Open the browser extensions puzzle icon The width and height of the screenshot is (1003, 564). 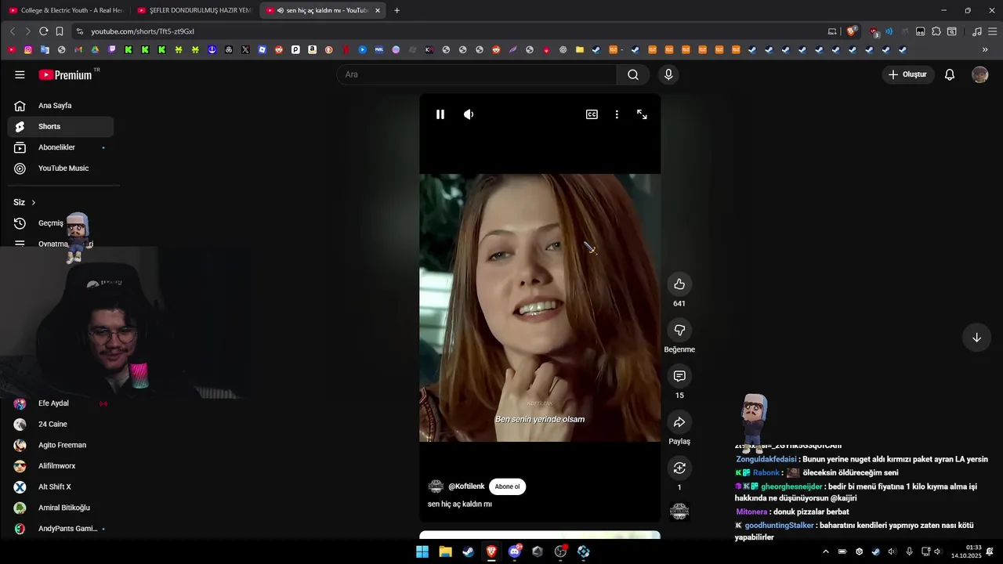[936, 31]
